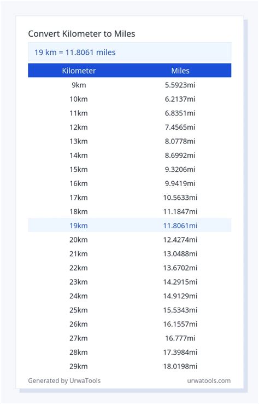Viewport: 259px width, 404px height.
Task: Click the Generated by UrwaTools text
Action: click(x=64, y=380)
